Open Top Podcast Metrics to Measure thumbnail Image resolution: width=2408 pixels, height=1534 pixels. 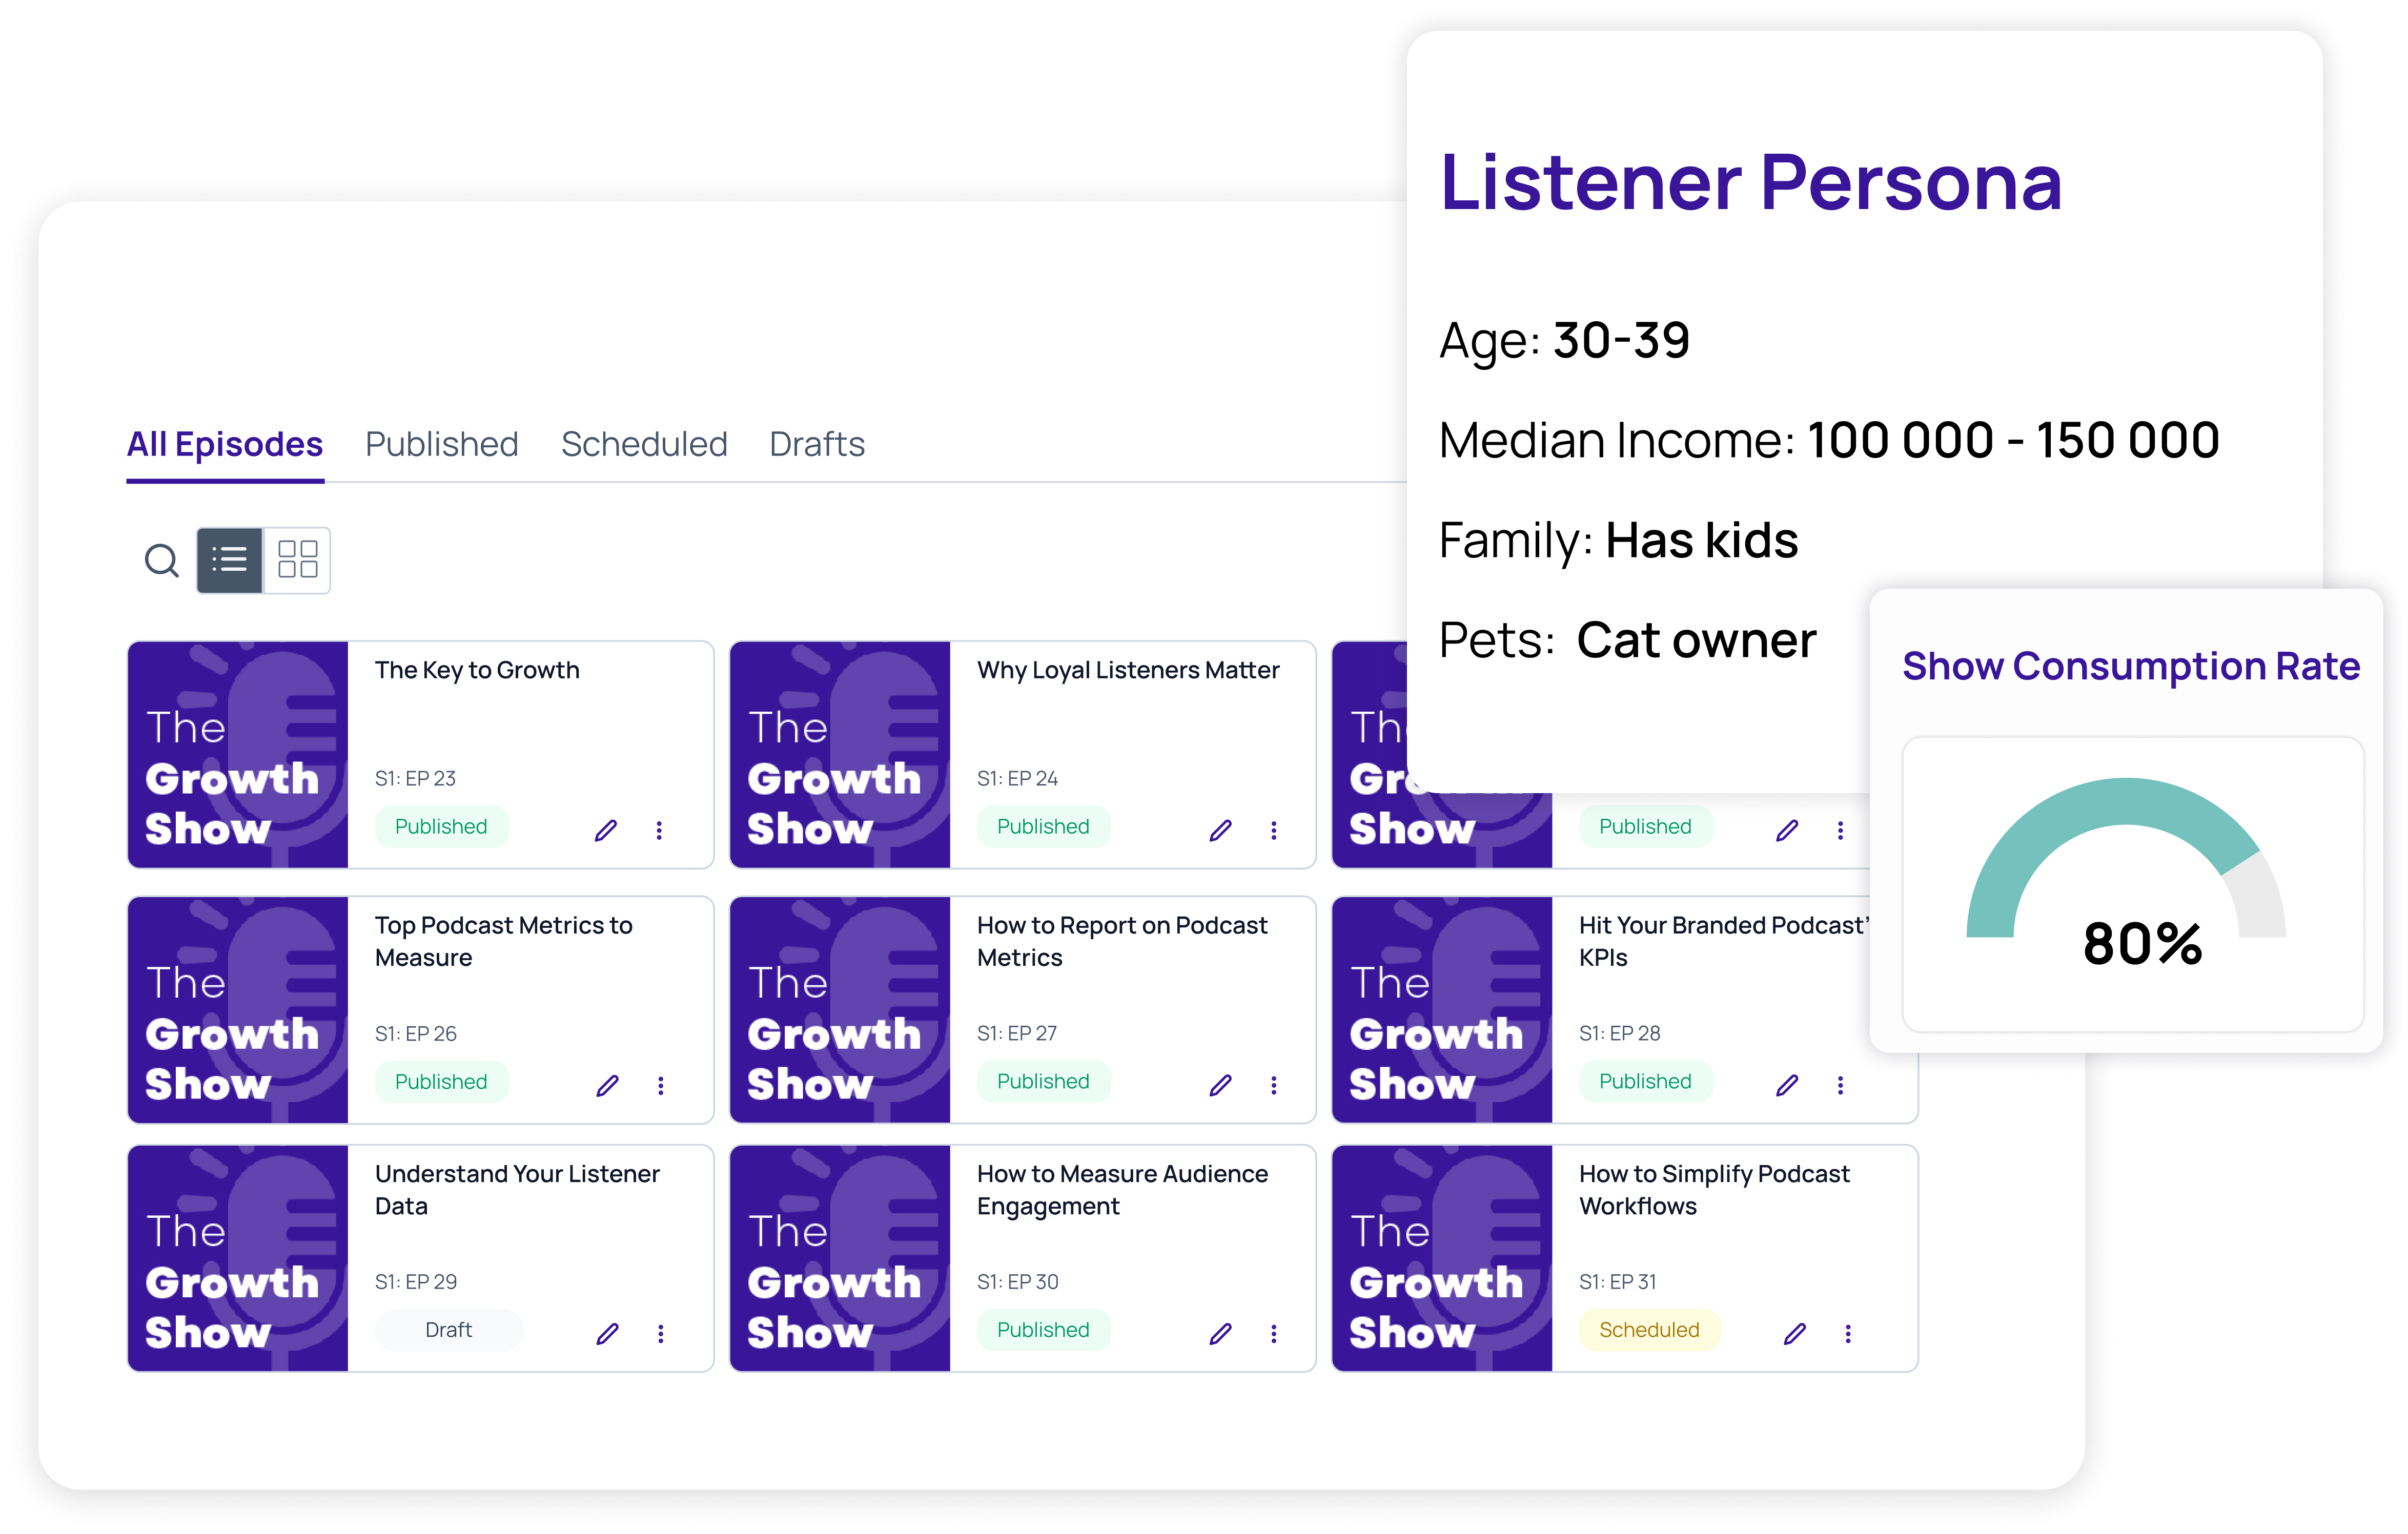238,1009
